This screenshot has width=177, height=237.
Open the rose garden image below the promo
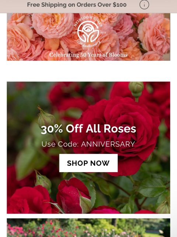88,228
